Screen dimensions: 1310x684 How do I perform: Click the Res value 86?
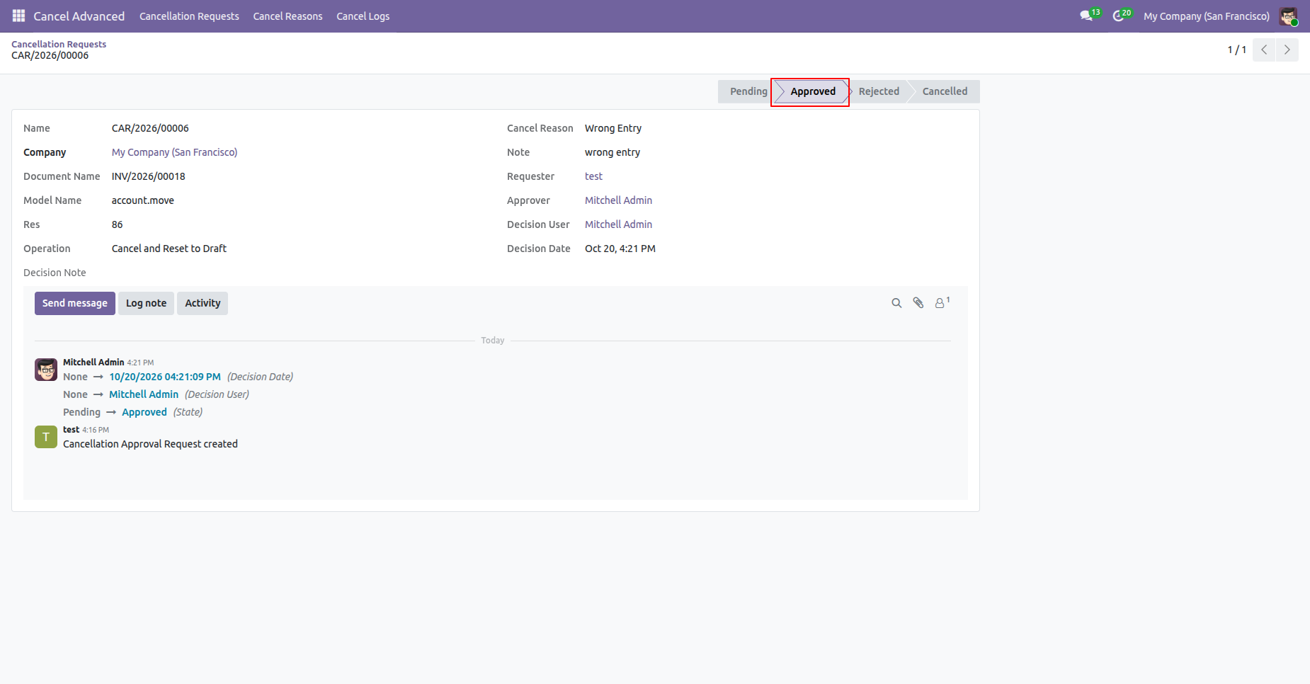click(117, 224)
